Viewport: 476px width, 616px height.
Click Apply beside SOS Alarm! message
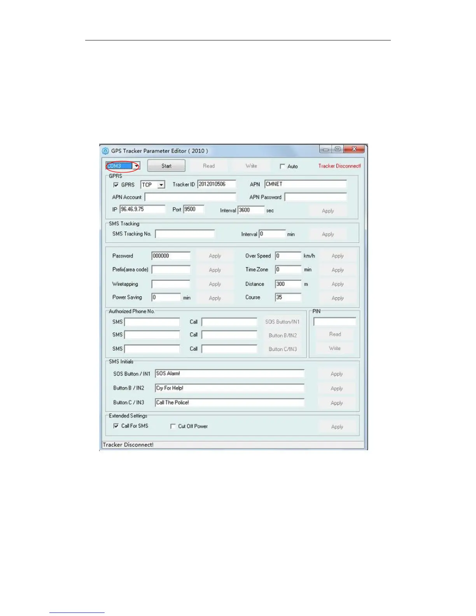[x=337, y=374]
